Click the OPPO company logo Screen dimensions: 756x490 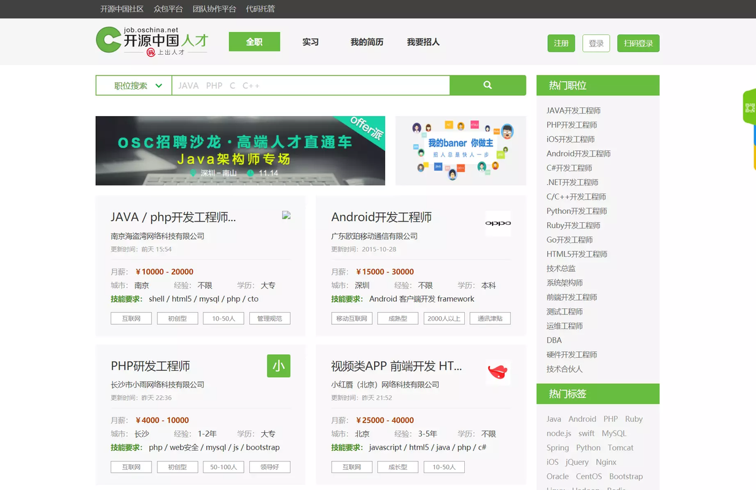coord(497,223)
